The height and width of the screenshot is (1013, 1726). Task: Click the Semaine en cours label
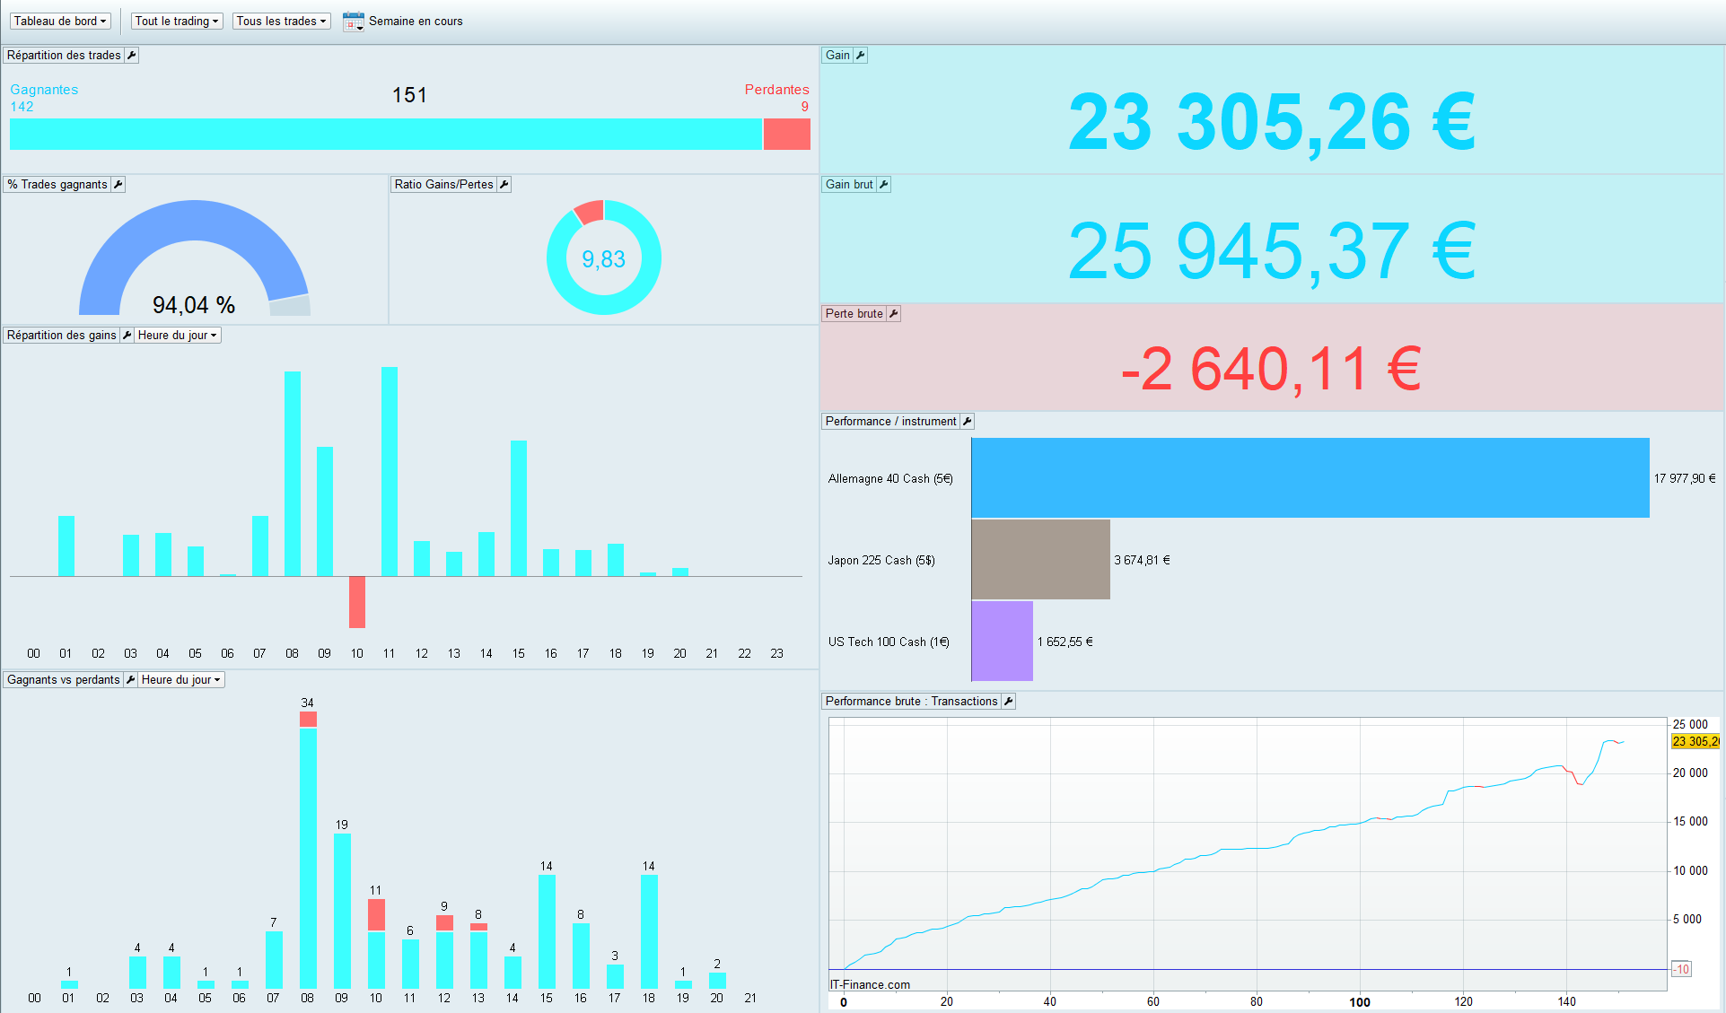pyautogui.click(x=416, y=22)
